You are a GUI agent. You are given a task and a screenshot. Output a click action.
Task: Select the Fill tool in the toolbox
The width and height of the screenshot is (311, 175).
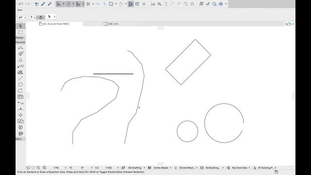point(20,72)
